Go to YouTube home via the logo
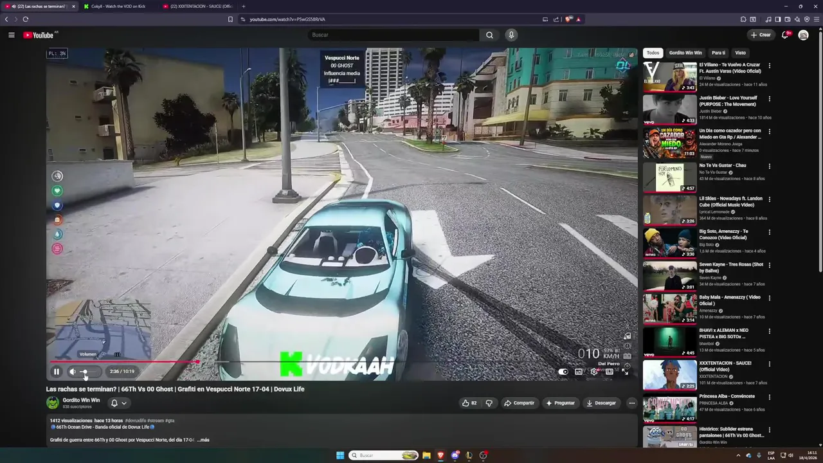 39,35
